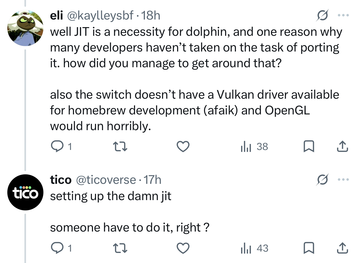The image size is (358, 263).
Task: Retweet tico's jit reply
Action: tap(120, 248)
